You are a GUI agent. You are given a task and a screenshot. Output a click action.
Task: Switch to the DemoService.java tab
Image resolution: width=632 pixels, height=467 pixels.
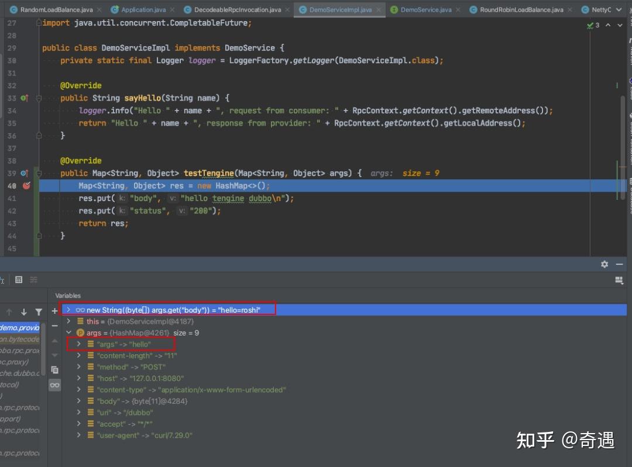click(x=426, y=9)
